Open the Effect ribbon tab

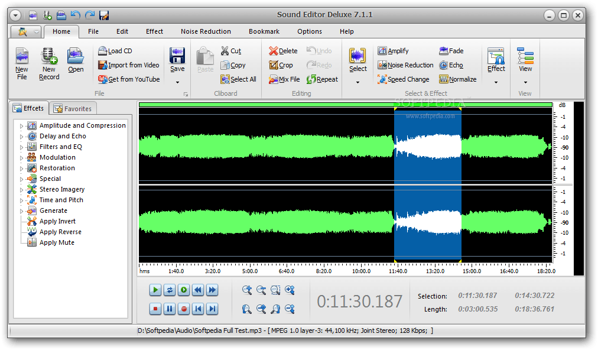pyautogui.click(x=154, y=32)
